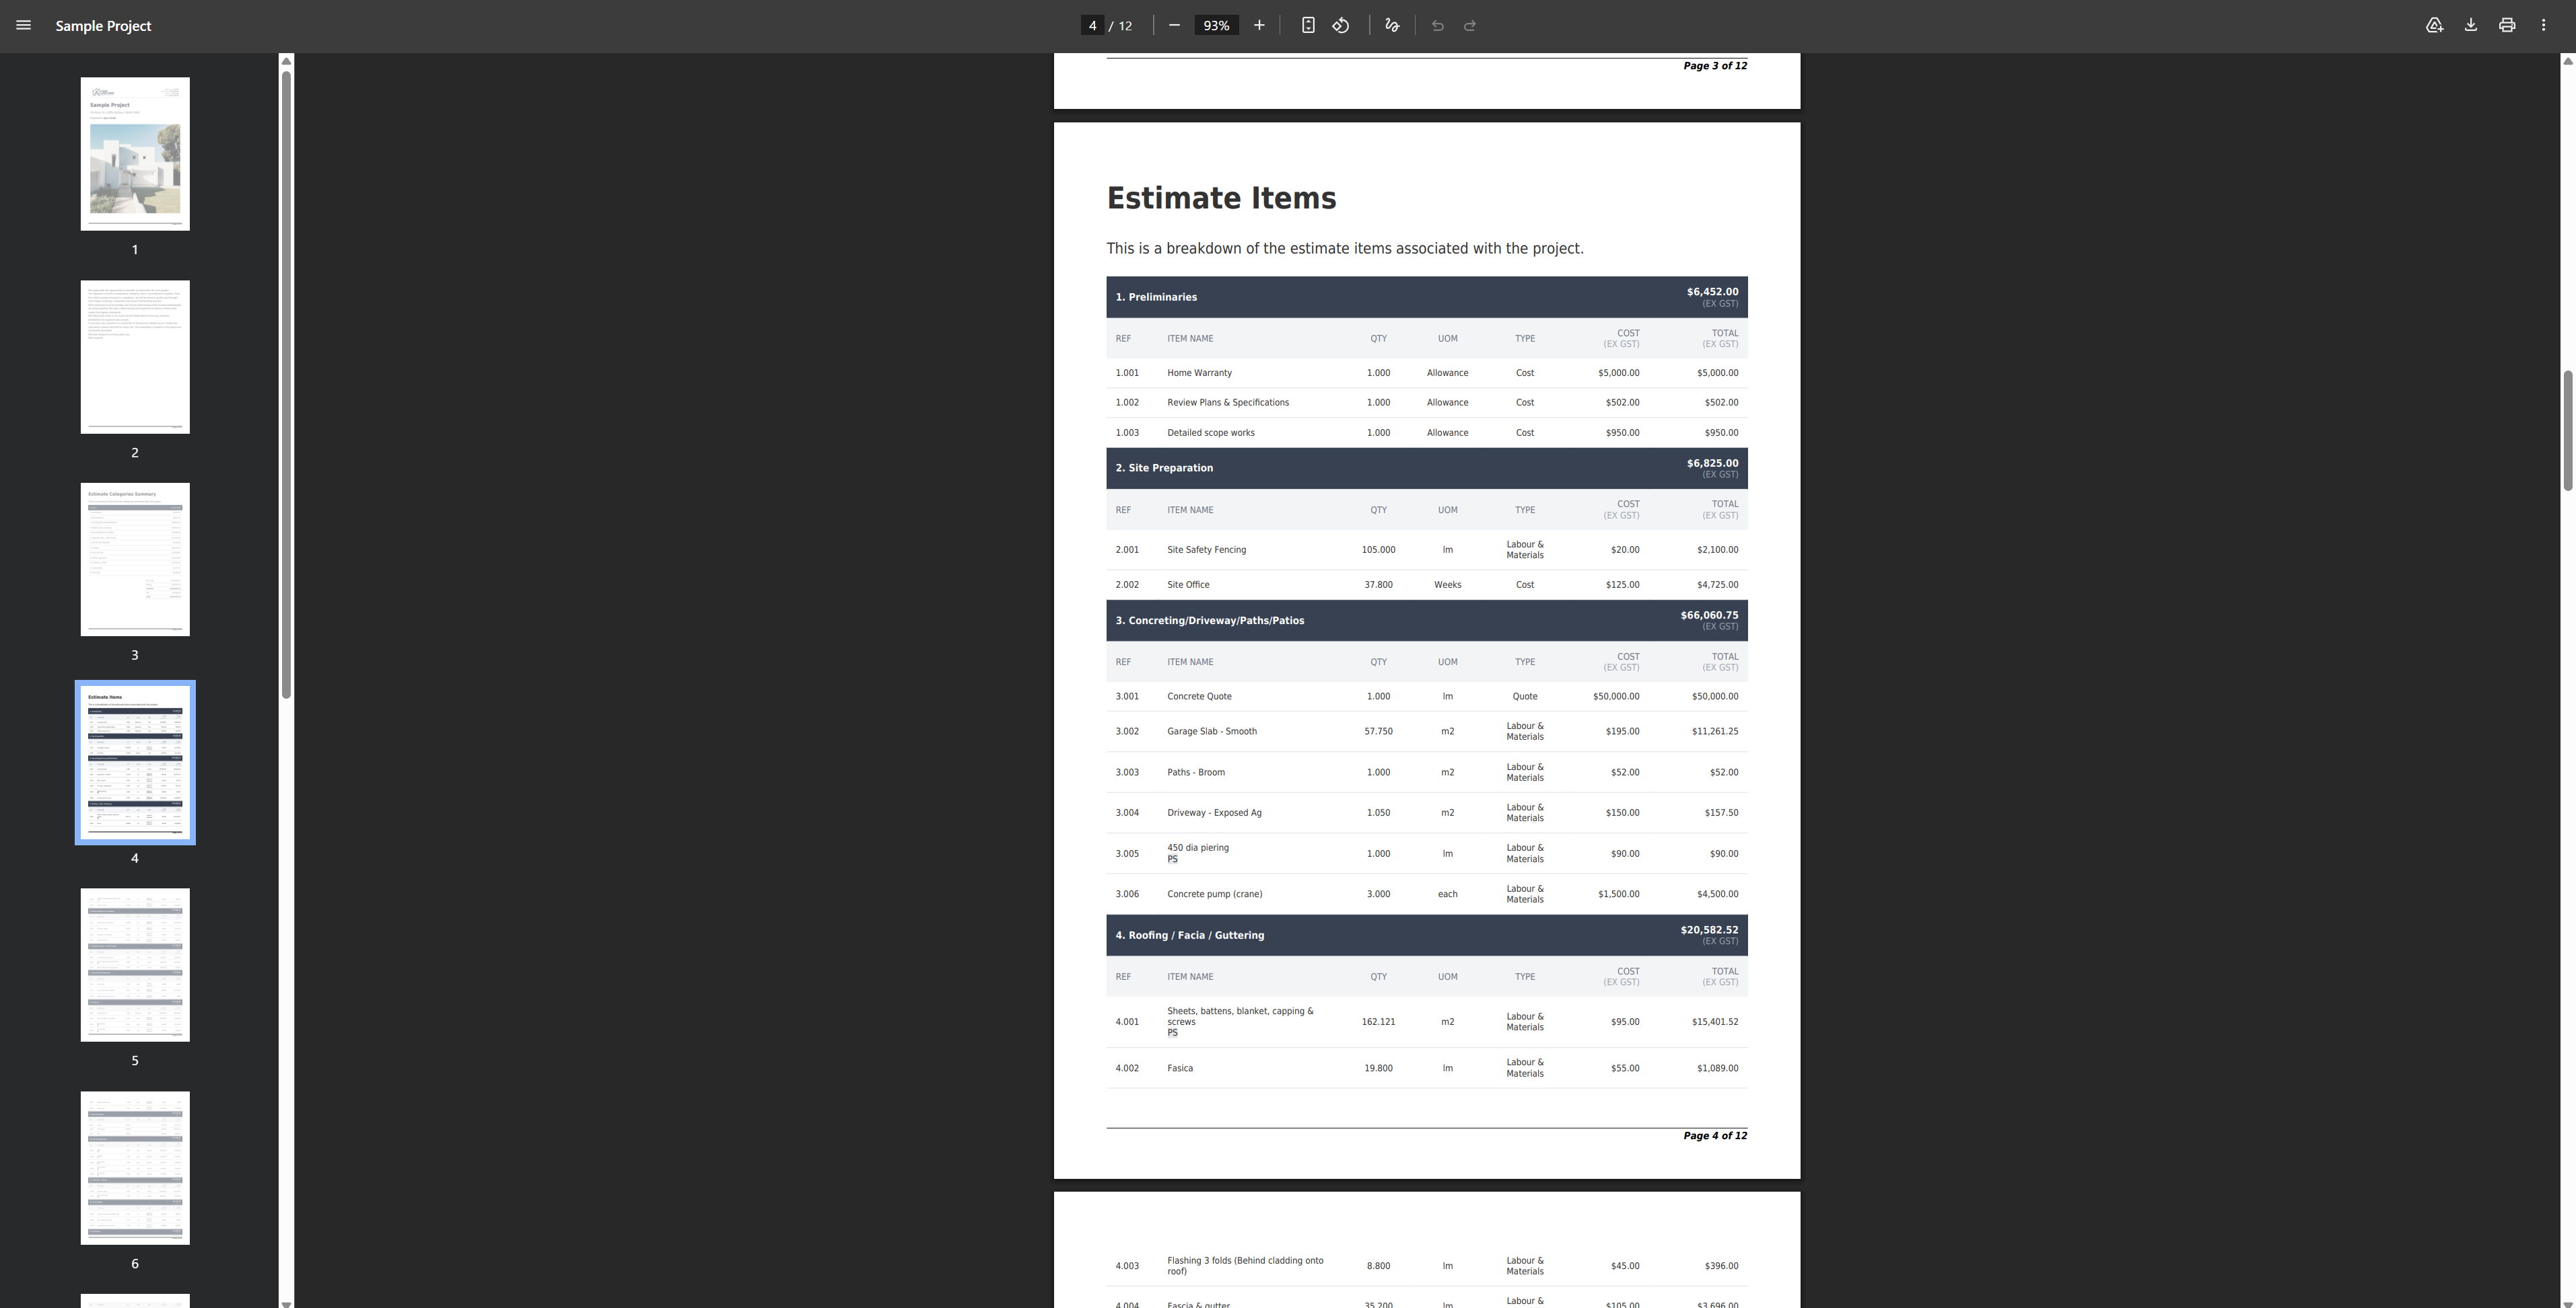This screenshot has height=1308, width=2576.
Task: Click the document vertical scrollbar thumb
Action: pyautogui.click(x=2567, y=430)
